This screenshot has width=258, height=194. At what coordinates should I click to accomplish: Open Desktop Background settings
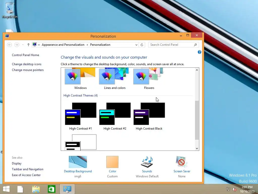coord(78,167)
